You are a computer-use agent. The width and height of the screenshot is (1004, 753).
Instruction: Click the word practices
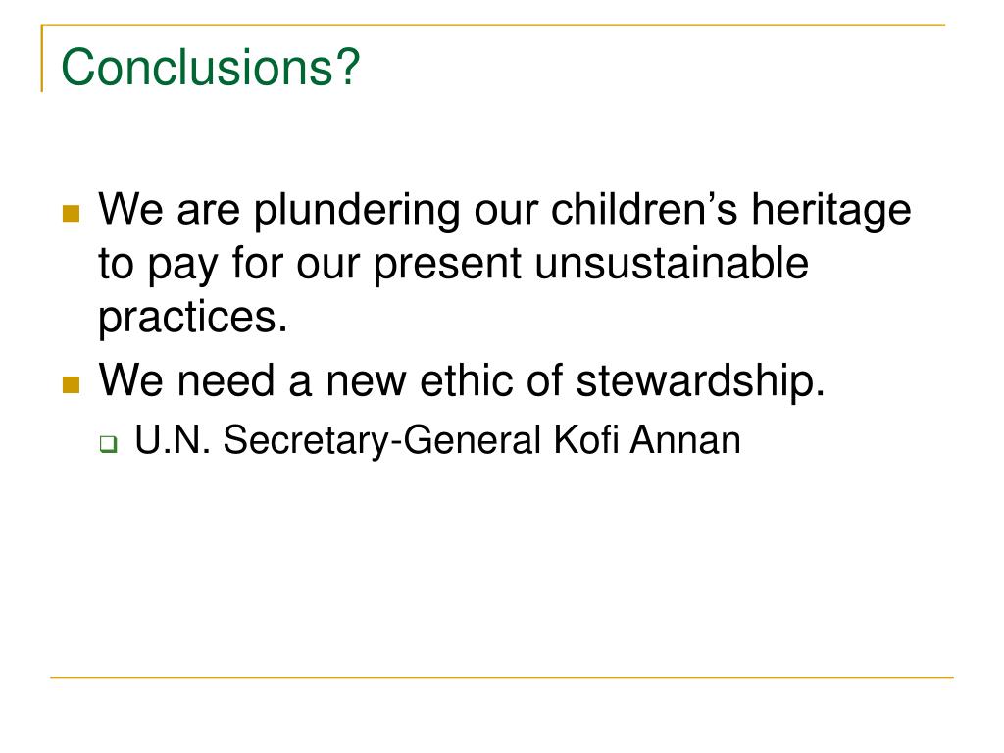tap(193, 319)
